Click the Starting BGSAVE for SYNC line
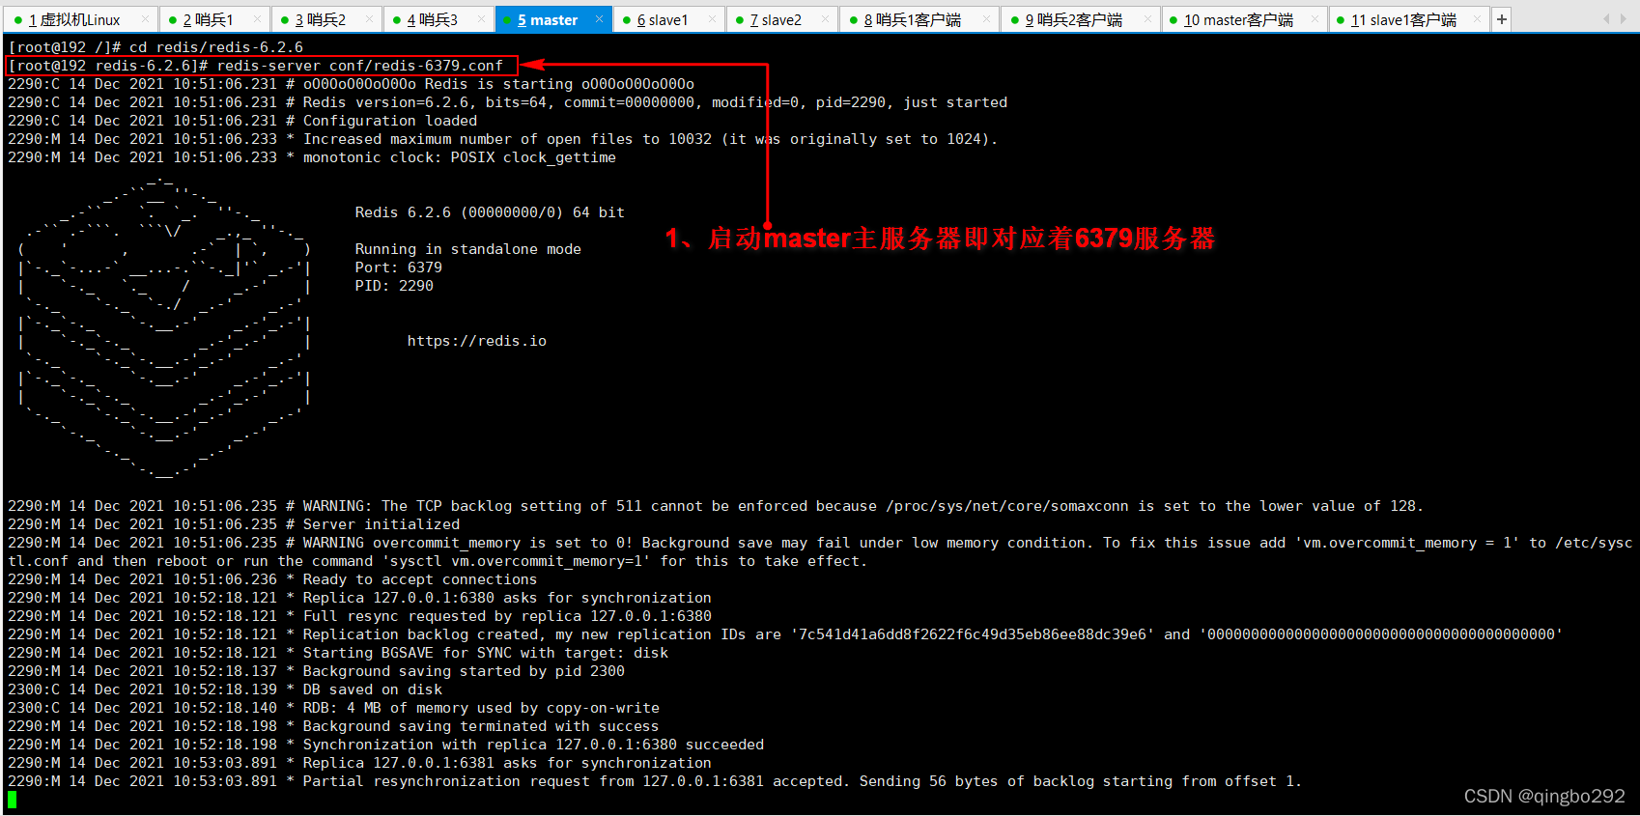 (x=338, y=653)
